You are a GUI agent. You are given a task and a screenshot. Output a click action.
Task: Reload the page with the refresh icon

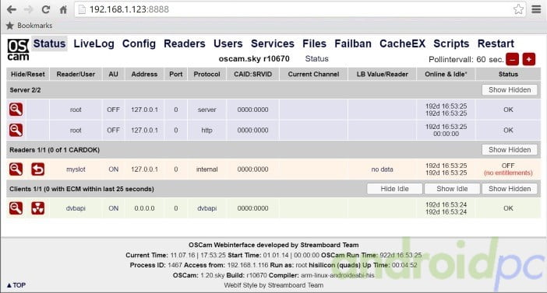pyautogui.click(x=46, y=9)
